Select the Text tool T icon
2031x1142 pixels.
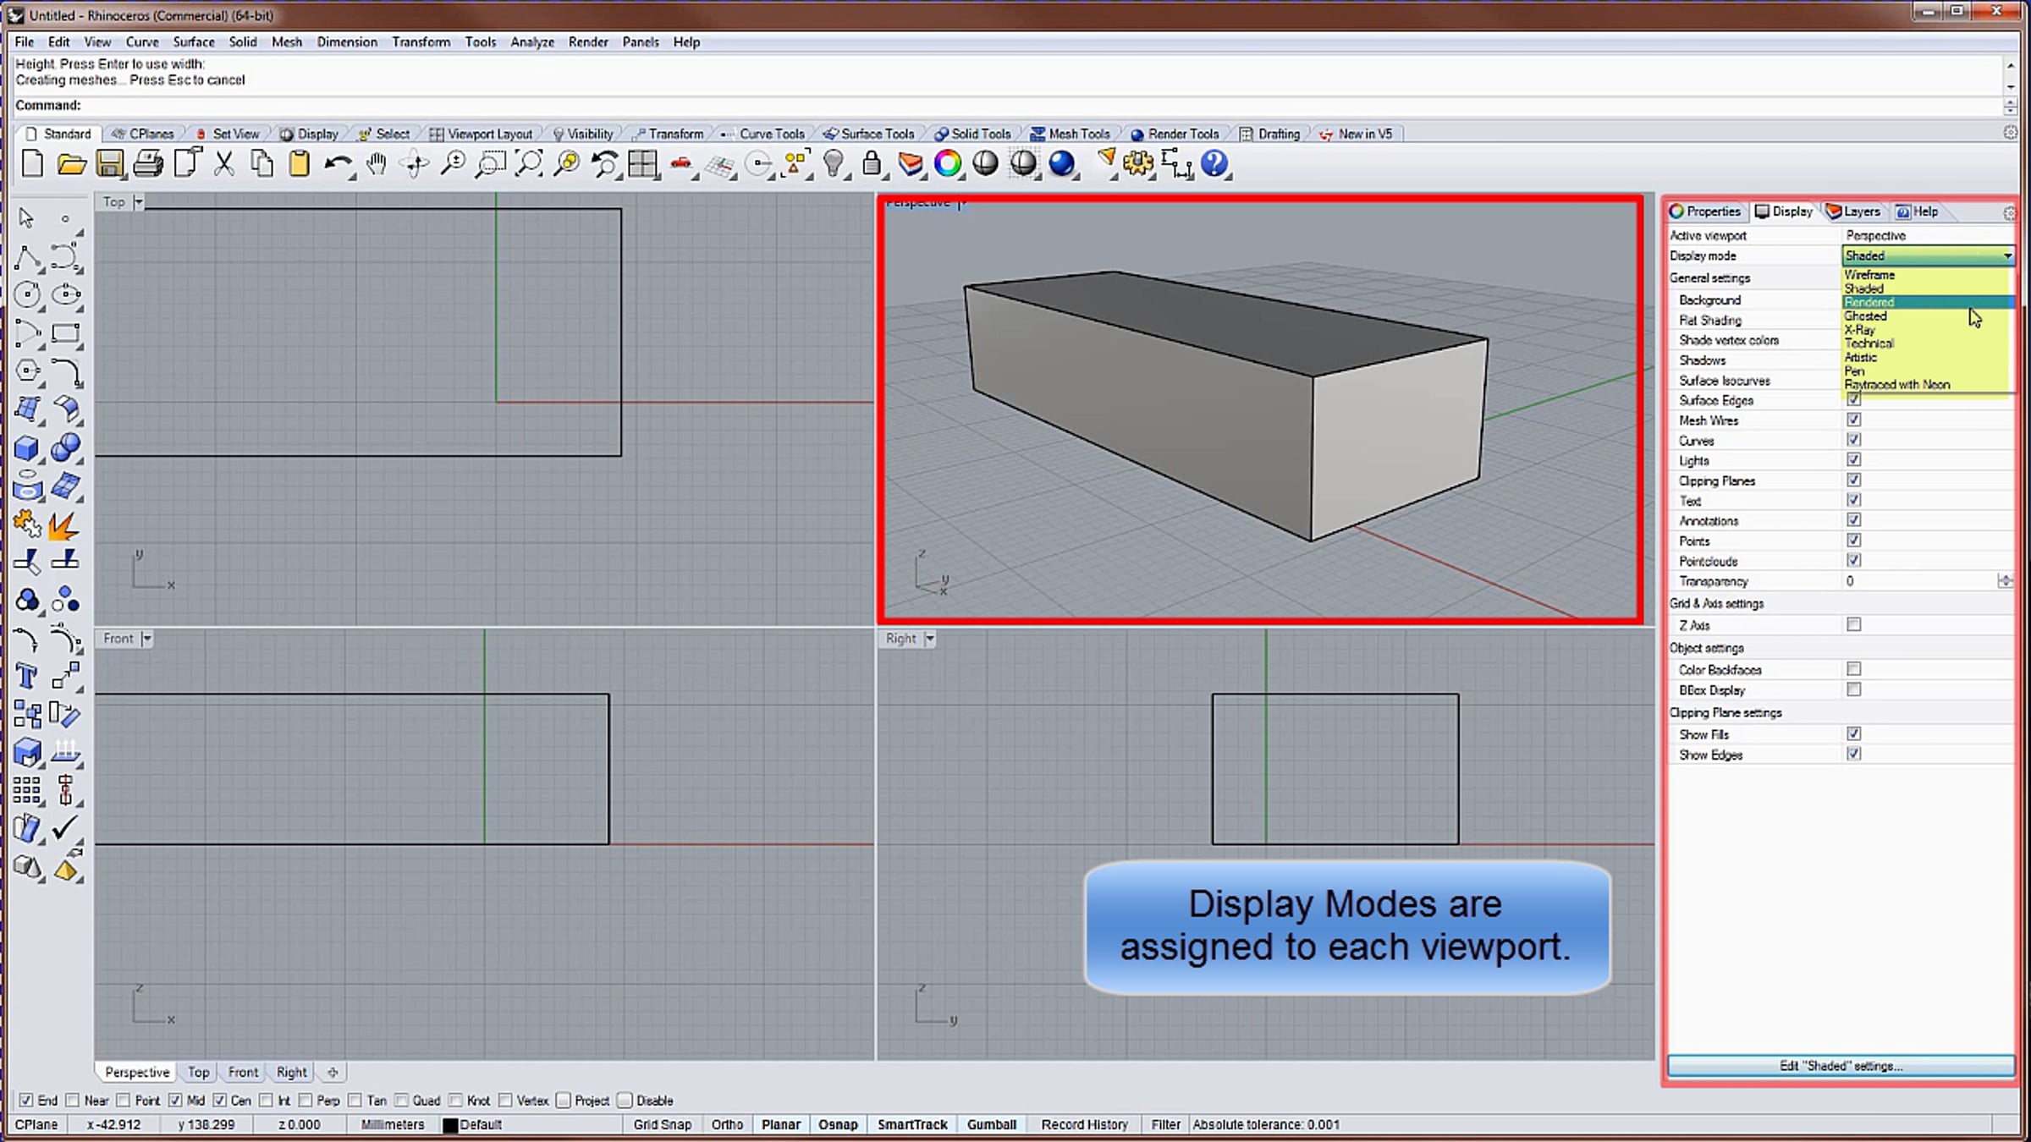tap(27, 676)
